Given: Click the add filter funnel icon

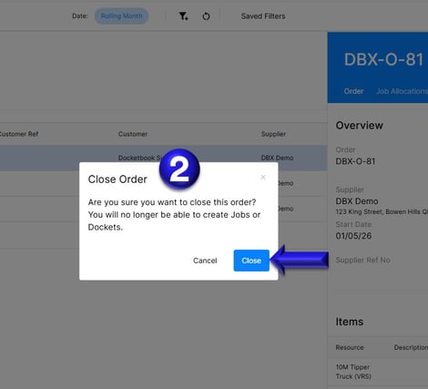Looking at the screenshot, I should pos(183,16).
